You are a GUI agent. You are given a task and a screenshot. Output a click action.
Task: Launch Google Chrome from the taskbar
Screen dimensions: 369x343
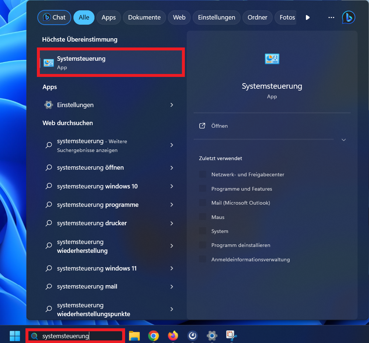[x=154, y=336]
